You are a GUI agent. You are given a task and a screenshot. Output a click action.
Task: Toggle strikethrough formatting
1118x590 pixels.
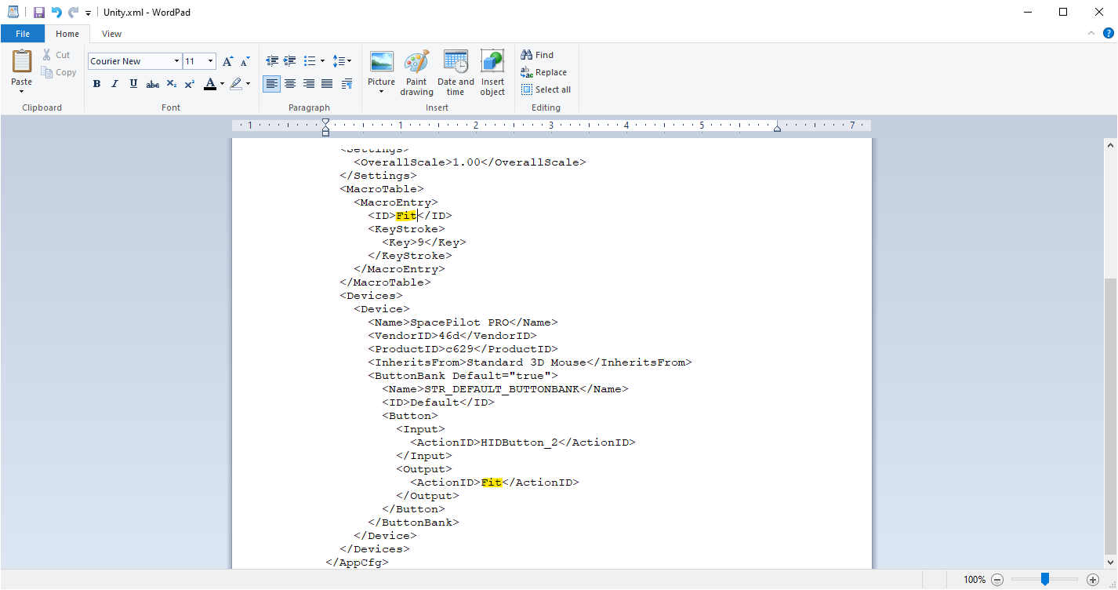tap(152, 84)
